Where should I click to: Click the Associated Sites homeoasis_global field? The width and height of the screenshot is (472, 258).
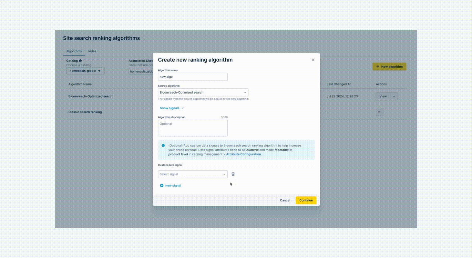(141, 71)
